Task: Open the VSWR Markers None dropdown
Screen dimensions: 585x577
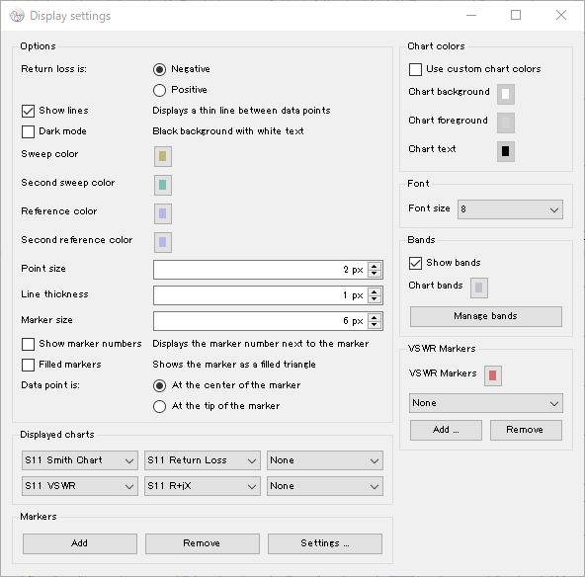Action: click(486, 403)
